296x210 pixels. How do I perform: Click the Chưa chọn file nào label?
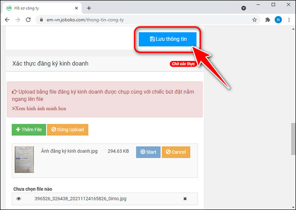pos(33,189)
